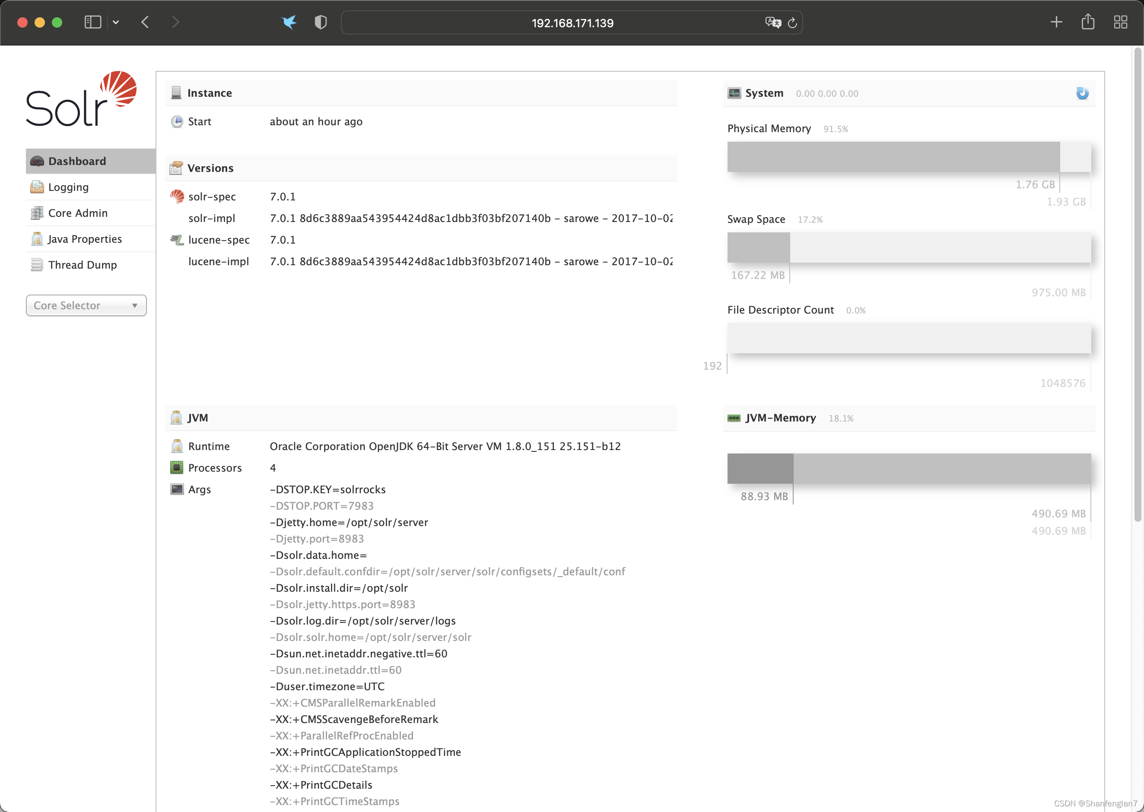Open the Core Admin page

(77, 213)
